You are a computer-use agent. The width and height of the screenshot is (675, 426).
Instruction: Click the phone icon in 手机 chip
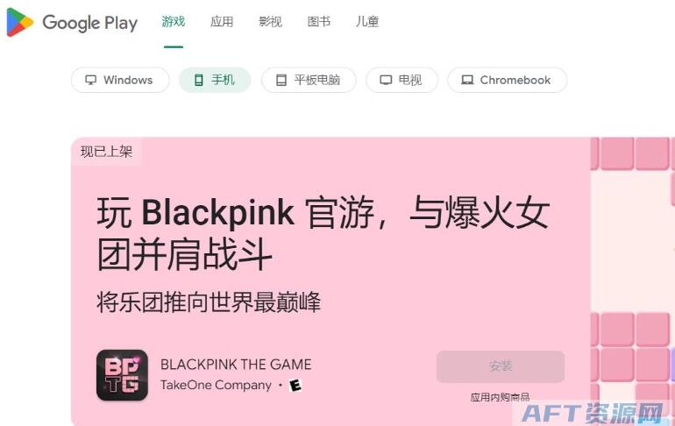click(x=198, y=80)
